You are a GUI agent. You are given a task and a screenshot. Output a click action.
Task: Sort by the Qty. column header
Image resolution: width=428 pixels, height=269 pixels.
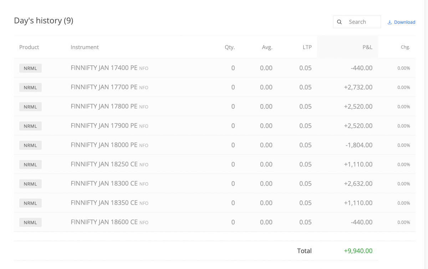230,47
